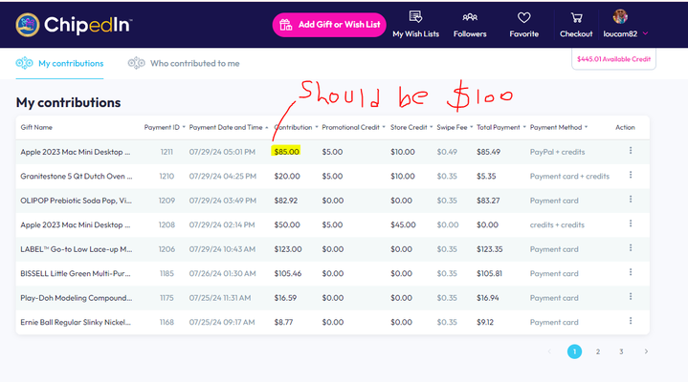Open the Followers page
The height and width of the screenshot is (382, 688).
tap(470, 25)
